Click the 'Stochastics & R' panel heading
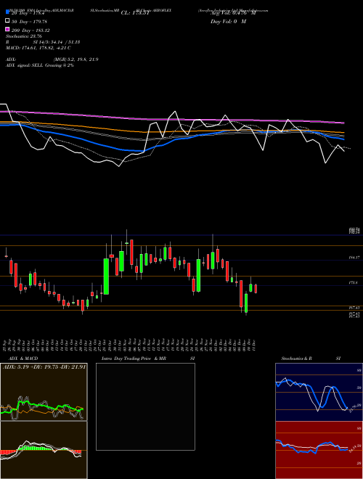 coord(297,359)
